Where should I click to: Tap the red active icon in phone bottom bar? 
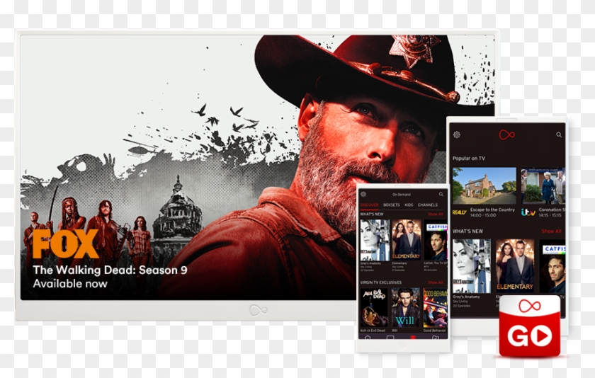click(x=414, y=339)
